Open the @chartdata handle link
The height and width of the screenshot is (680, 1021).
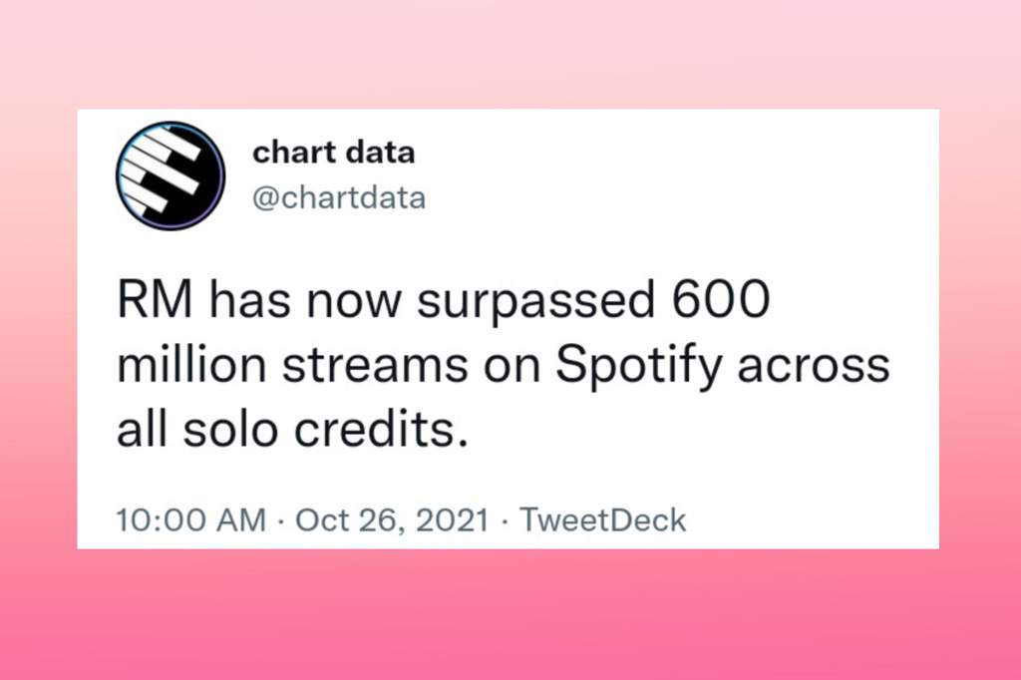(339, 198)
